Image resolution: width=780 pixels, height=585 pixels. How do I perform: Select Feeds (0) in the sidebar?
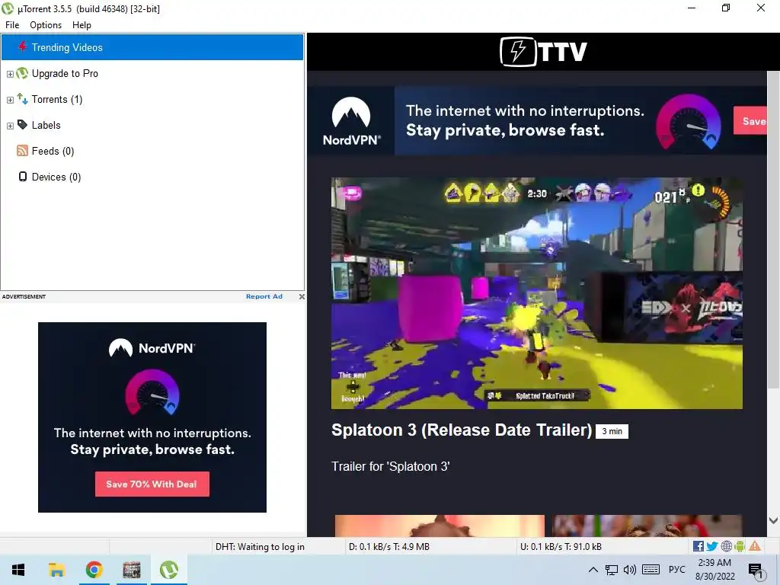pos(53,151)
